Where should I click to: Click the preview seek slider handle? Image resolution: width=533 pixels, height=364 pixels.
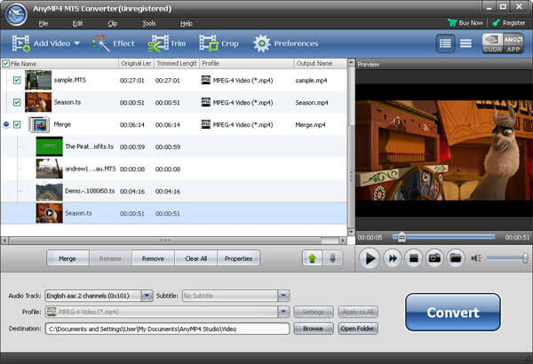[x=402, y=237]
